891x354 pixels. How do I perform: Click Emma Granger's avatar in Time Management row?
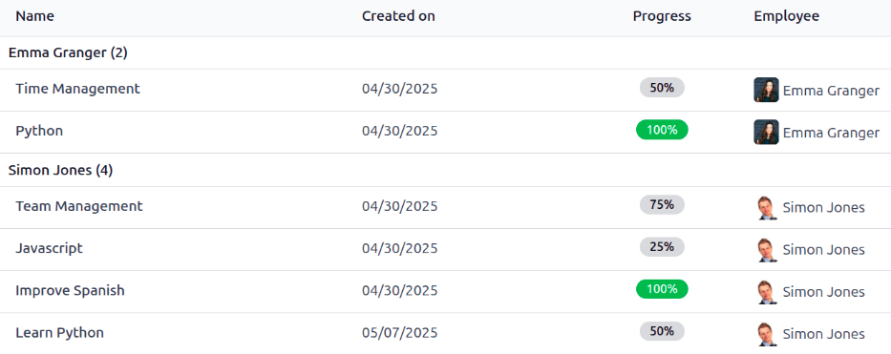click(765, 90)
